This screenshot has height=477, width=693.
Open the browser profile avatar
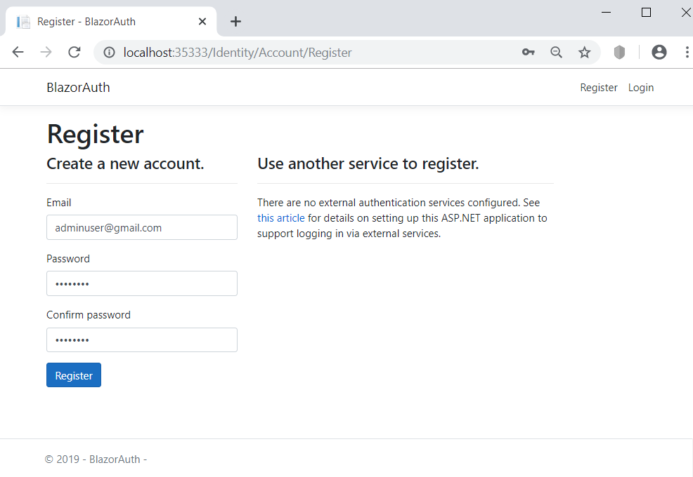click(x=659, y=52)
